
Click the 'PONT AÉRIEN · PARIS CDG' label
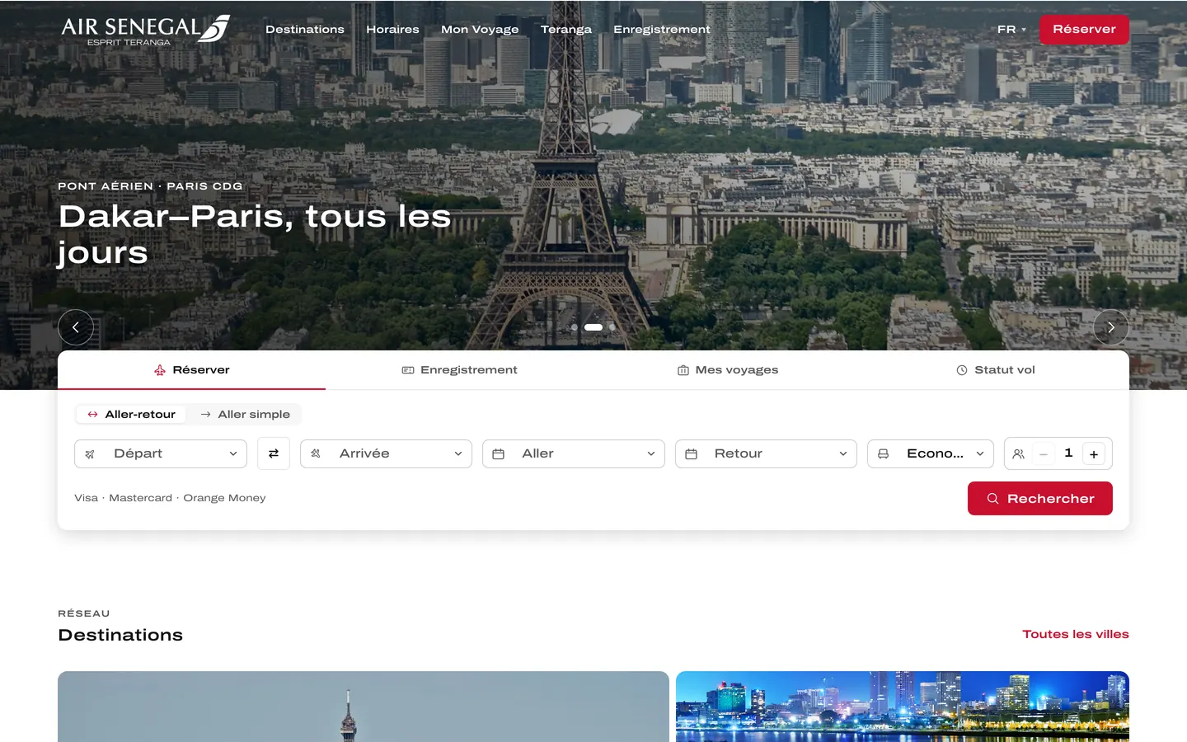[x=150, y=186]
